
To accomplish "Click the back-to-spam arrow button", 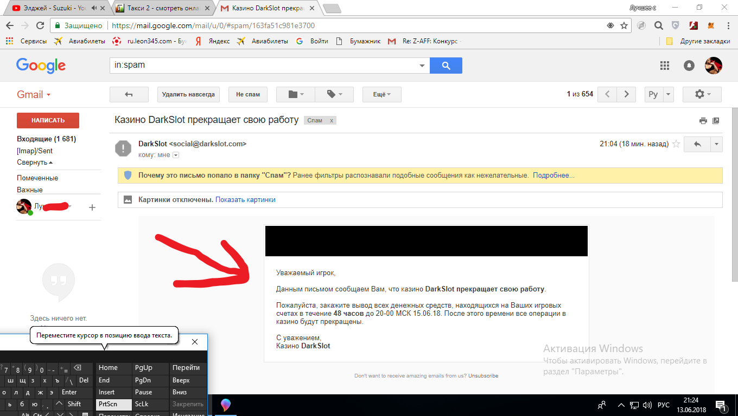I will point(129,94).
